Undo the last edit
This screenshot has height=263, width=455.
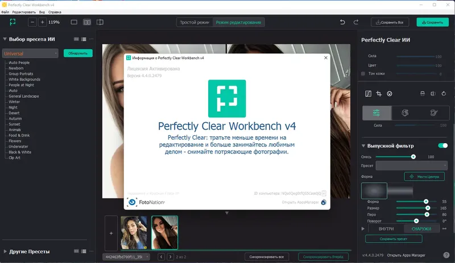click(x=342, y=22)
